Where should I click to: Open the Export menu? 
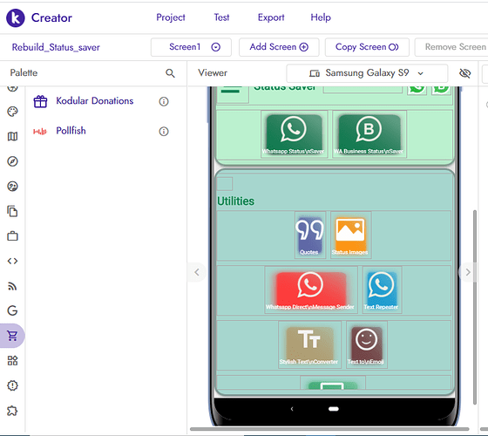(x=271, y=17)
